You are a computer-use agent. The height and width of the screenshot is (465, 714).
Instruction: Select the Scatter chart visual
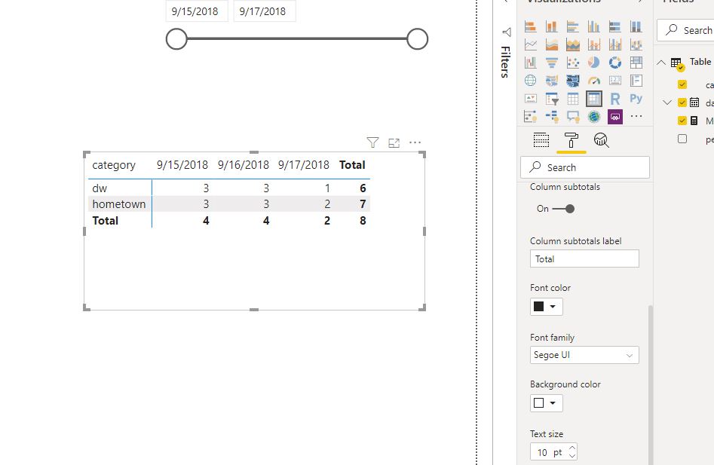point(573,63)
